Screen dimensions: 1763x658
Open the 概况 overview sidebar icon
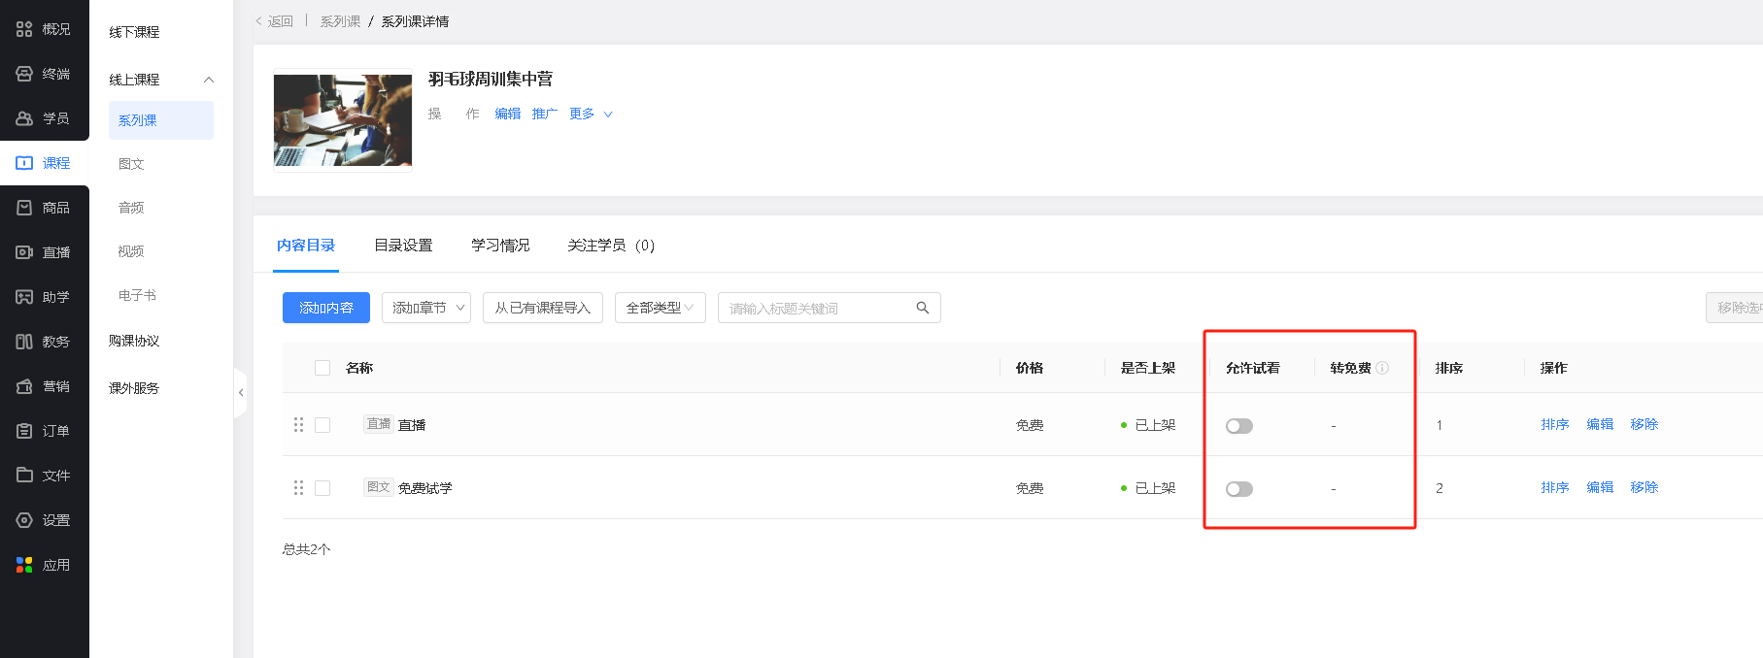point(24,29)
